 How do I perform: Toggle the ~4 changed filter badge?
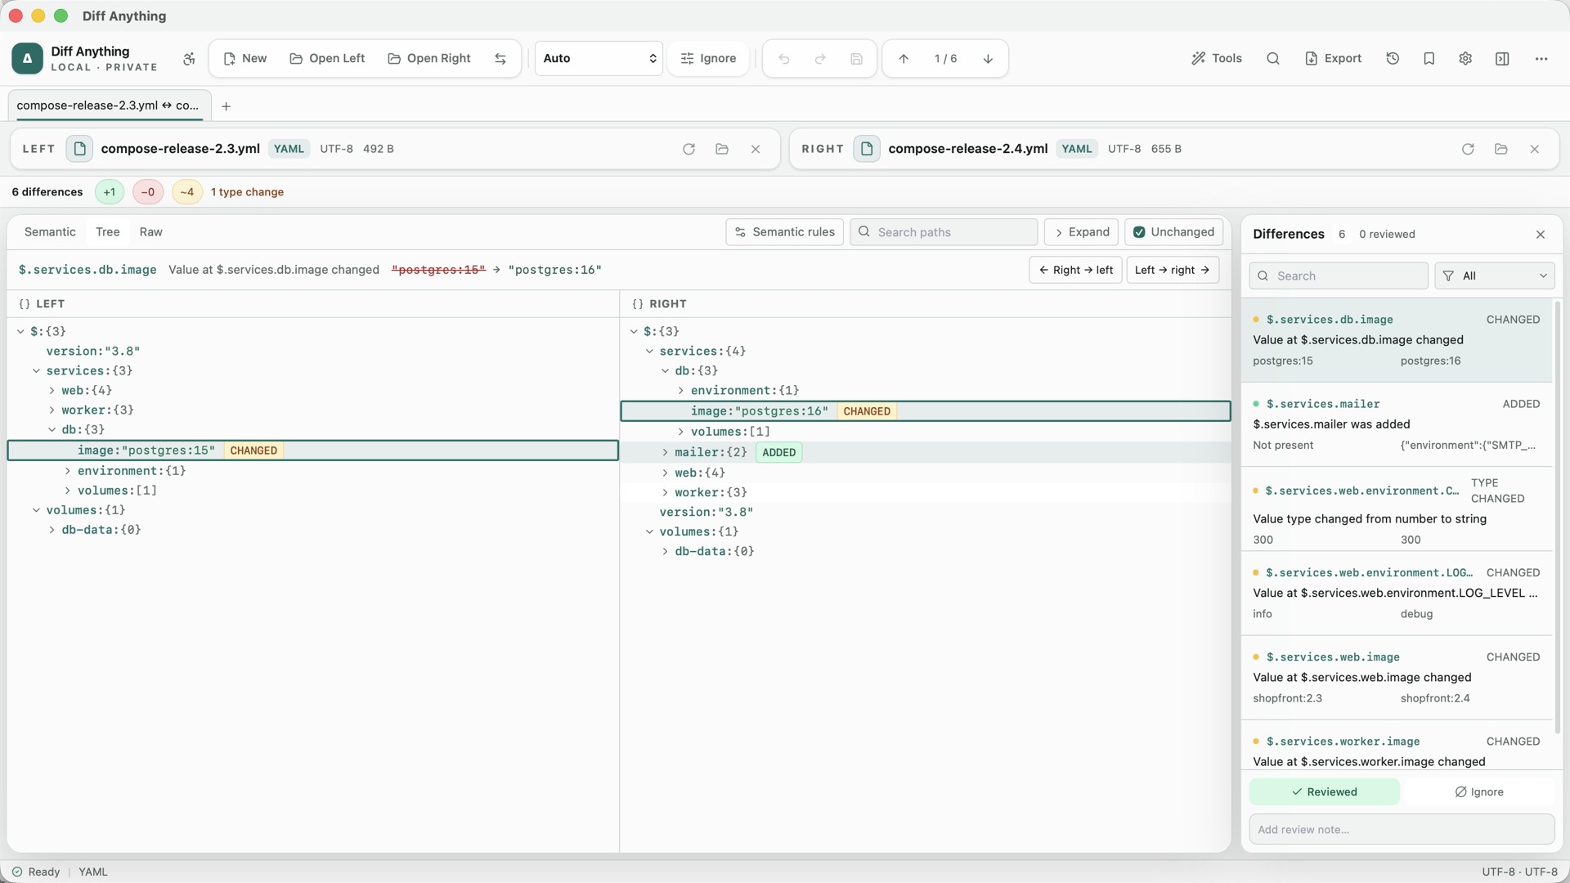pyautogui.click(x=187, y=192)
